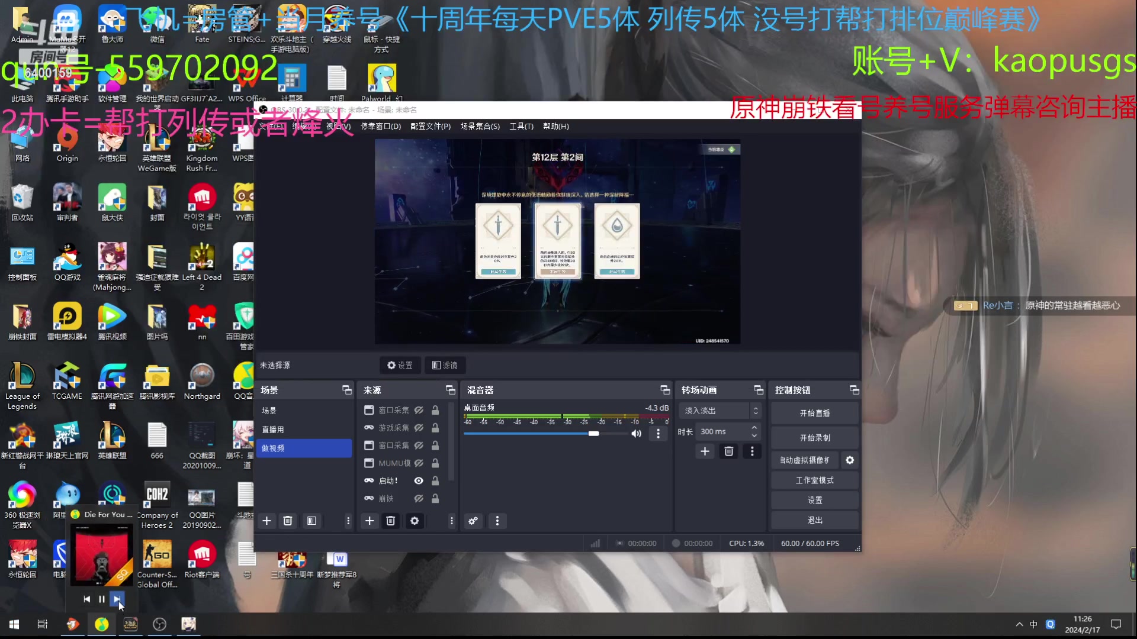The width and height of the screenshot is (1137, 639).
Task: Open source properties gear in 来源 toolbar
Action: pyautogui.click(x=415, y=521)
